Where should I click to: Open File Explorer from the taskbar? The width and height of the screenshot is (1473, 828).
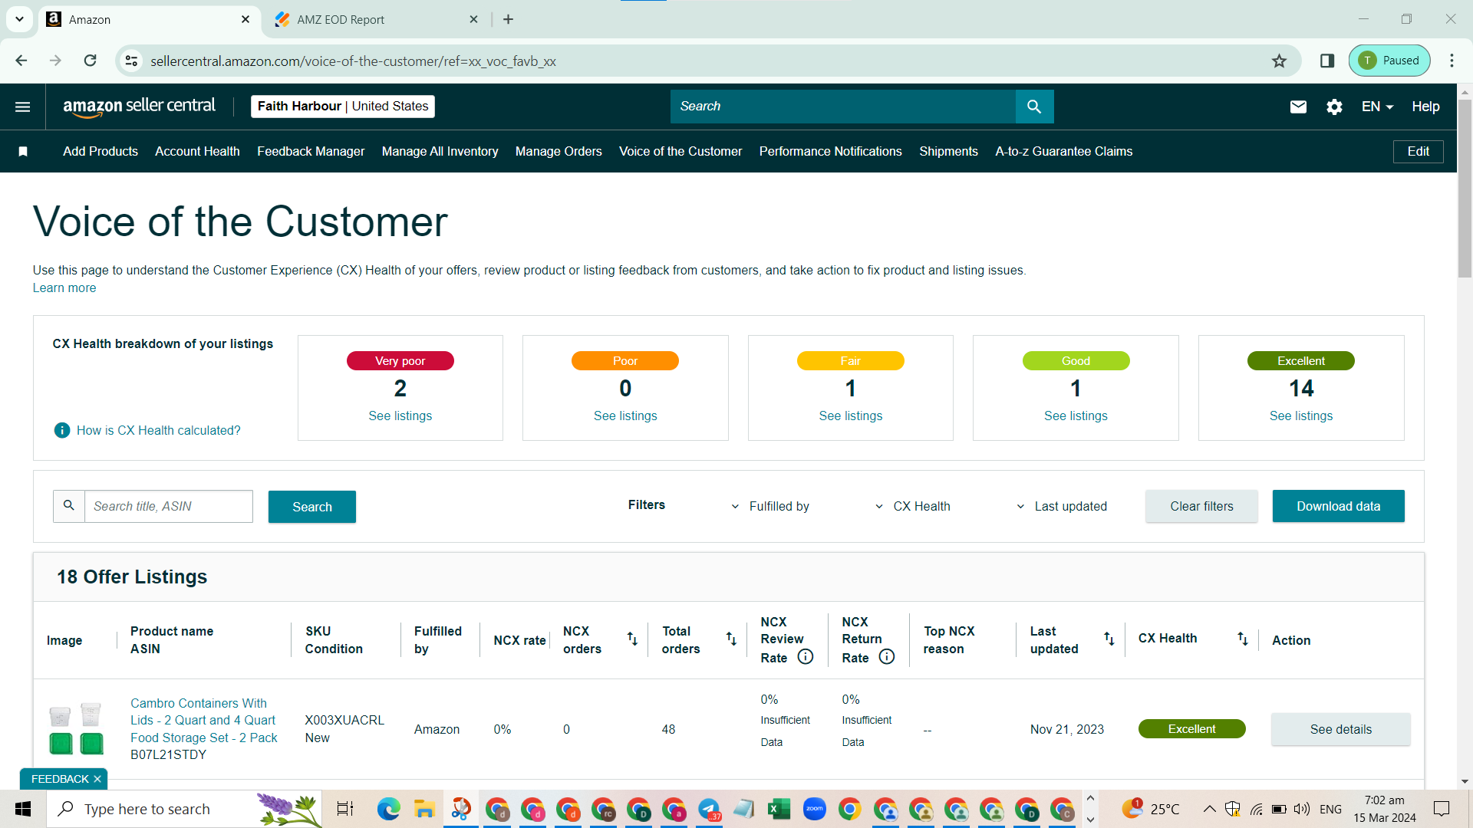click(424, 809)
